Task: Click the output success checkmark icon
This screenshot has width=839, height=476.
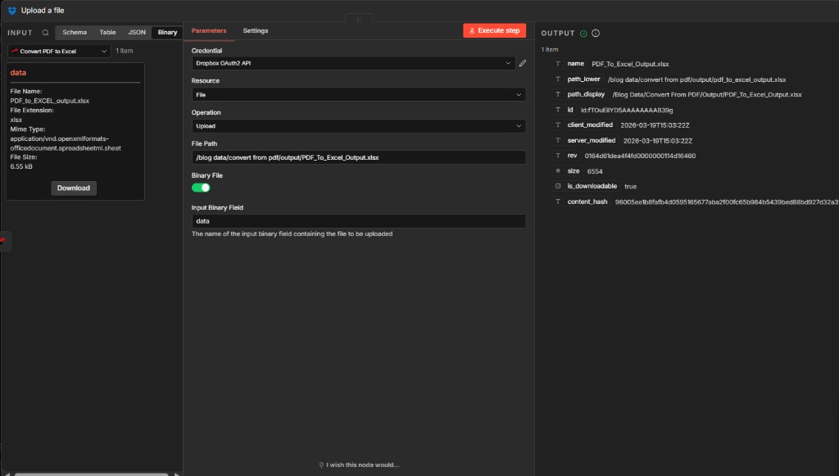Action: (583, 34)
